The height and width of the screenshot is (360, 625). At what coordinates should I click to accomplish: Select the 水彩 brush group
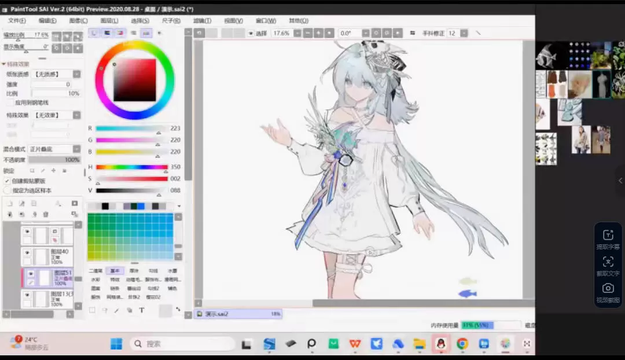click(x=95, y=280)
